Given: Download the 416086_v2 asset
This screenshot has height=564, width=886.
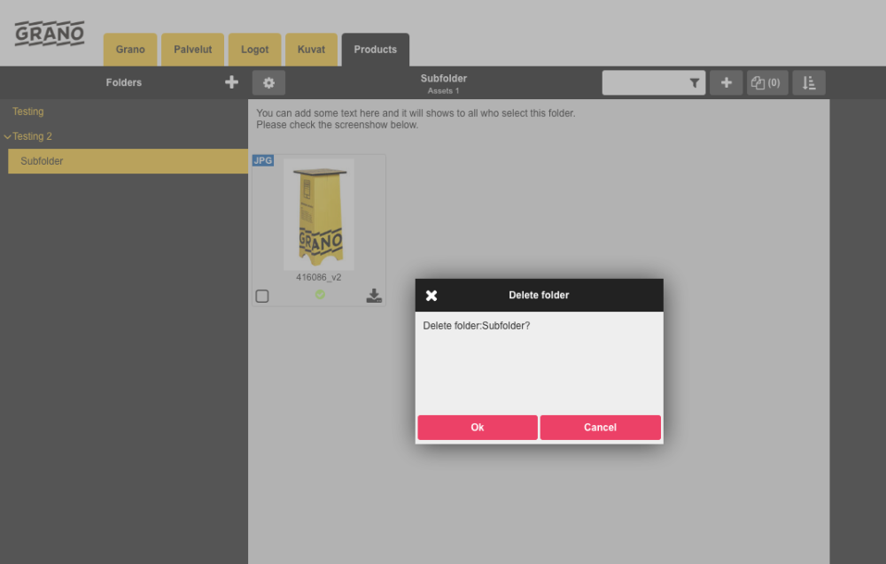Looking at the screenshot, I should pos(374,296).
